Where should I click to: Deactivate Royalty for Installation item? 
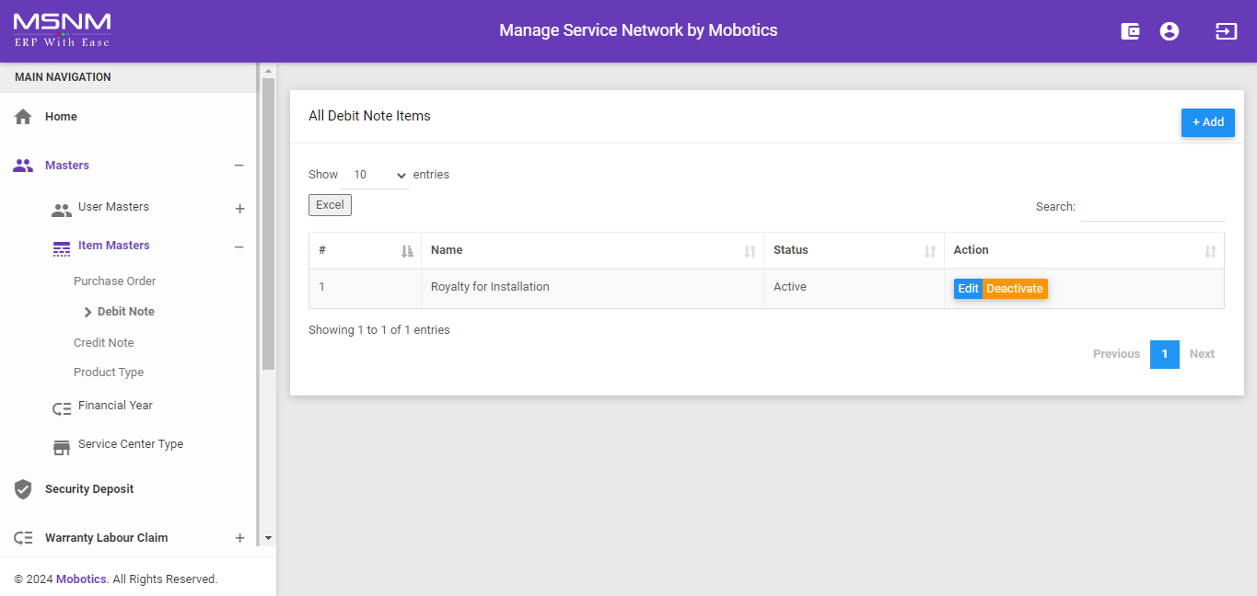(x=1015, y=289)
